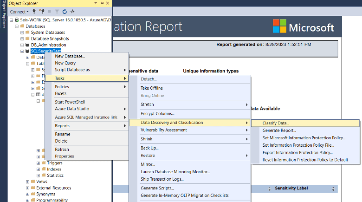Screen dimensions: 362x202
Task: Expand the Database Snapshots node
Action: [22, 39]
